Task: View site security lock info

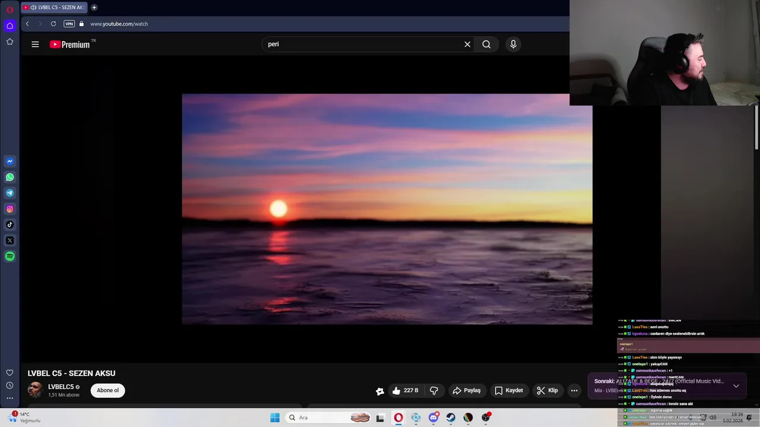Action: pos(81,24)
